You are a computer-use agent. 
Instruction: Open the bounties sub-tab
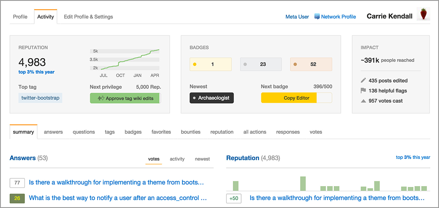(x=191, y=132)
